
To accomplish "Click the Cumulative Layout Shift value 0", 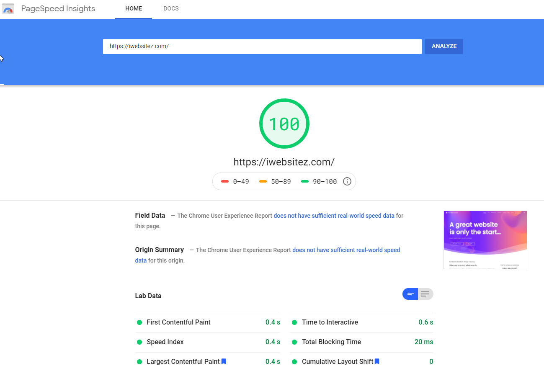I will pos(431,362).
